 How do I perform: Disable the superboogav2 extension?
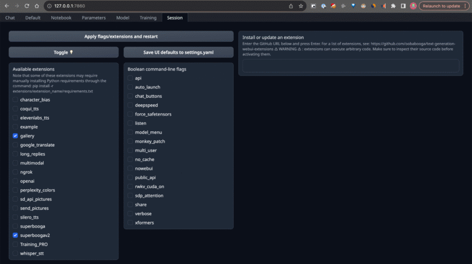15,235
